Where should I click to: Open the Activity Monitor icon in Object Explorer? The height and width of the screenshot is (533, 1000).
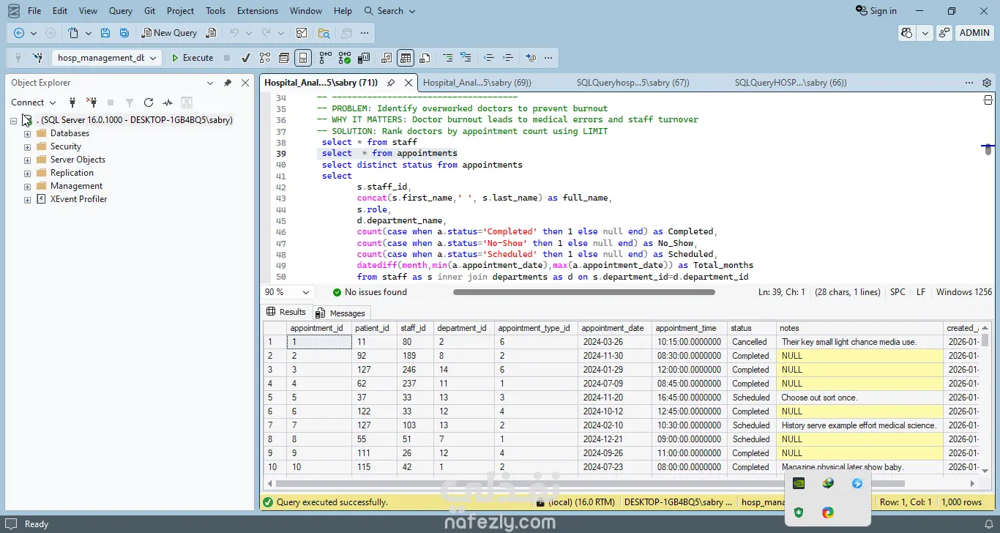[x=168, y=102]
